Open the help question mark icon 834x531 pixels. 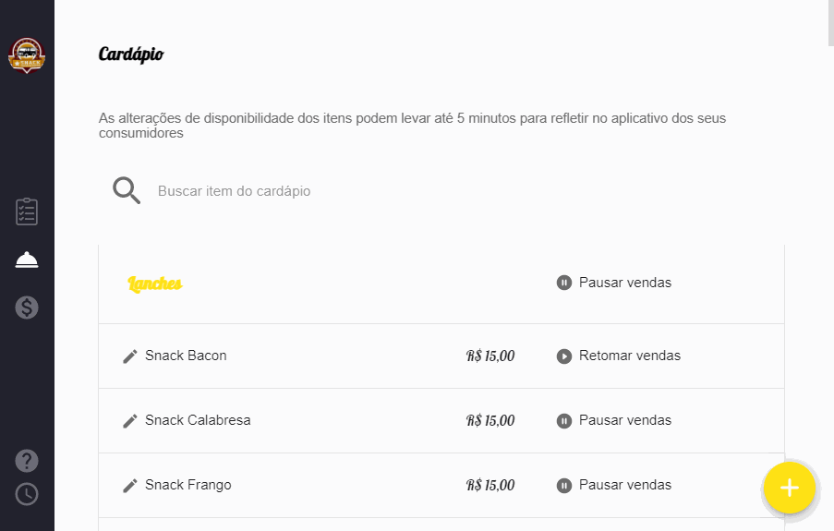coord(27,460)
